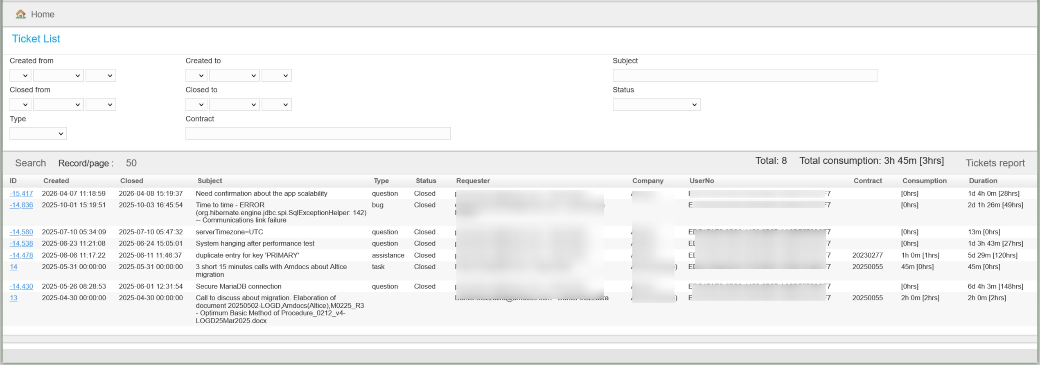
Task: Open ticket 13 link
Action: coord(14,298)
